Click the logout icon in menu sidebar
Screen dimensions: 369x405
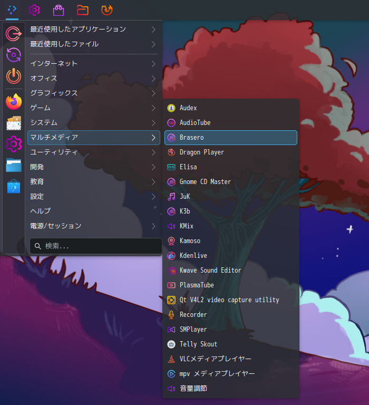click(14, 34)
